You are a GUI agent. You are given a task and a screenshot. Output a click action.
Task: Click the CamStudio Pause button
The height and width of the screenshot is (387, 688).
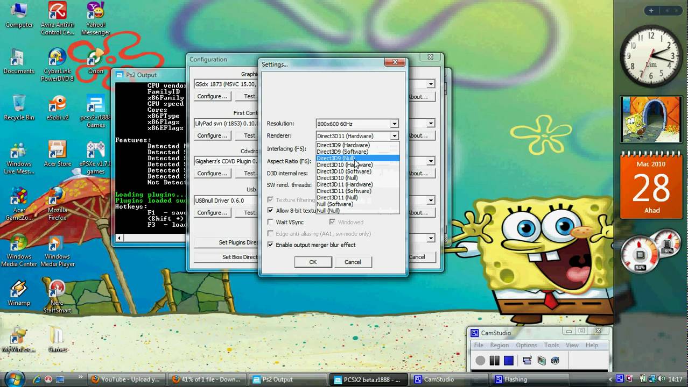[x=494, y=361]
